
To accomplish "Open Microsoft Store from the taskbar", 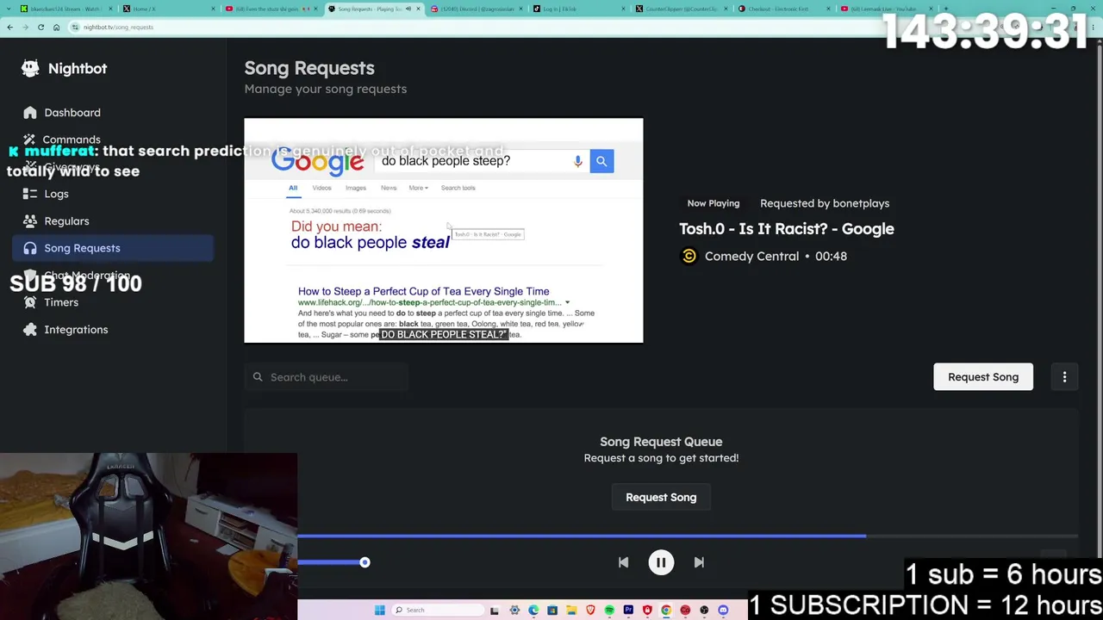I will (x=552, y=611).
